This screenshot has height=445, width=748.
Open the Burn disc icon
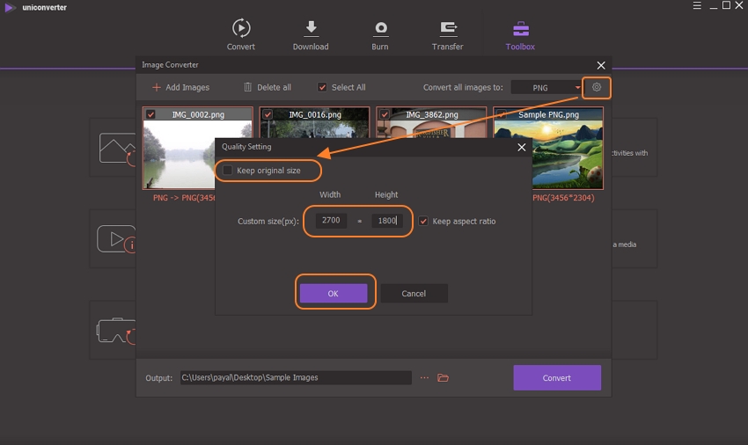click(x=380, y=28)
